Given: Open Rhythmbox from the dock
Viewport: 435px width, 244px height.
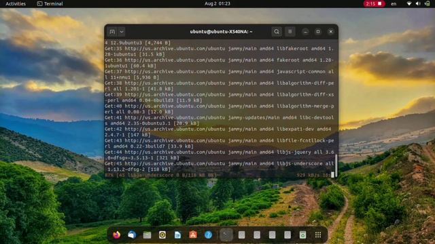Looking at the screenshot, I should point(162,235).
